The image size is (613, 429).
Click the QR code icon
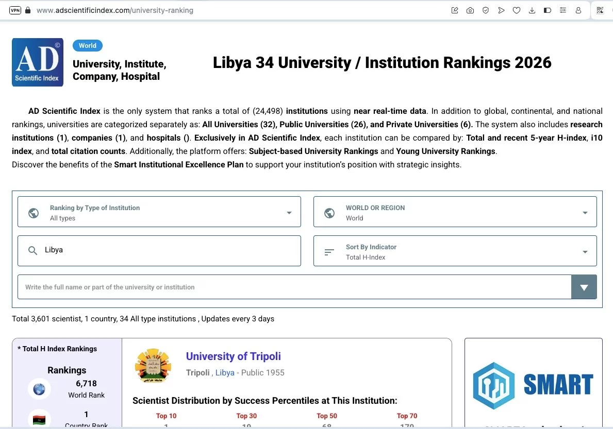click(600, 10)
